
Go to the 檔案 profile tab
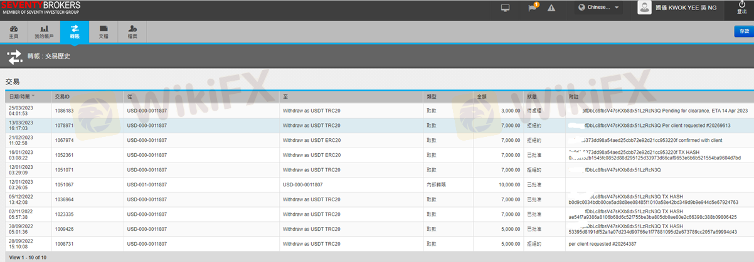132,32
